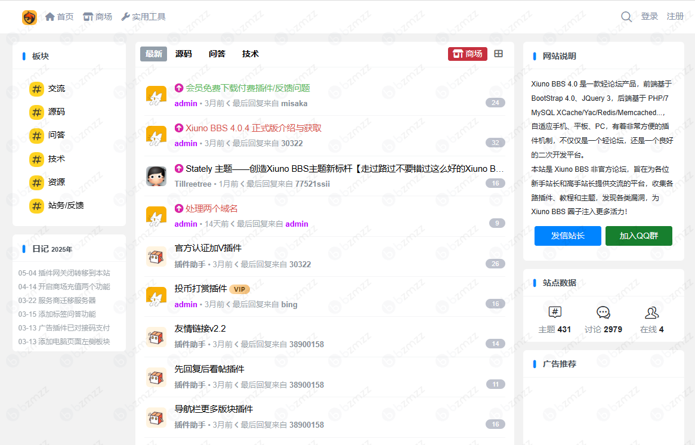Click last replier misaka
Viewport: 695px width, 445px height.
pyautogui.click(x=294, y=103)
